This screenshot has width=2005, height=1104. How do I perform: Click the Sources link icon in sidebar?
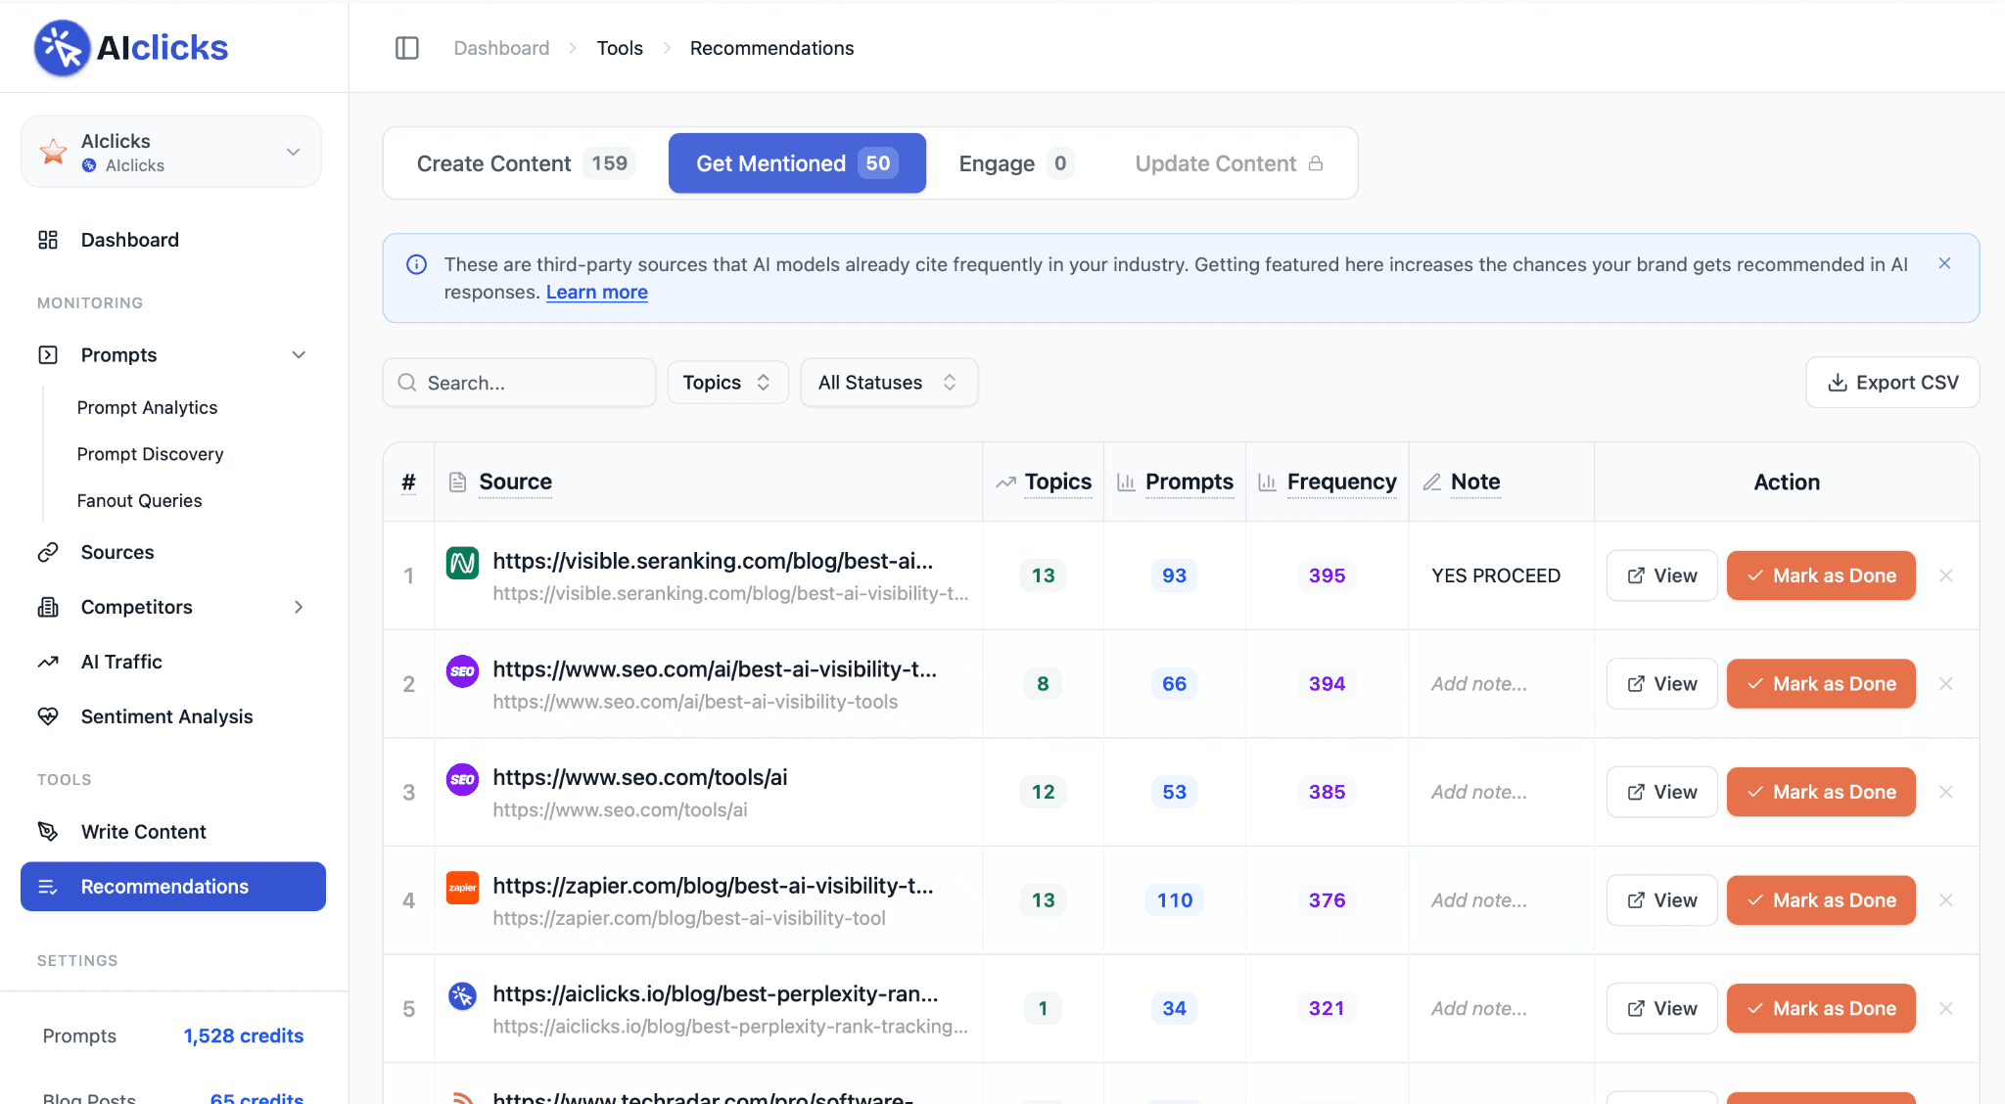coord(48,552)
